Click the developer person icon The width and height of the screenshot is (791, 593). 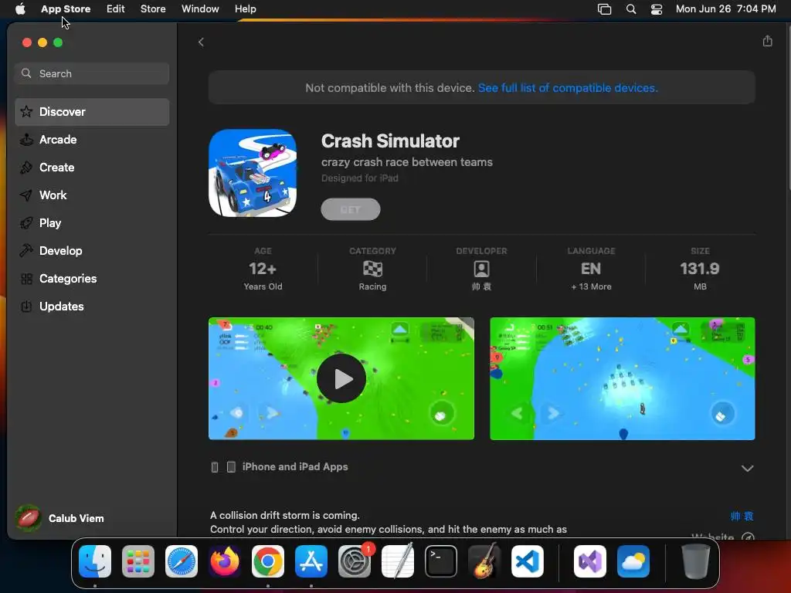point(482,269)
